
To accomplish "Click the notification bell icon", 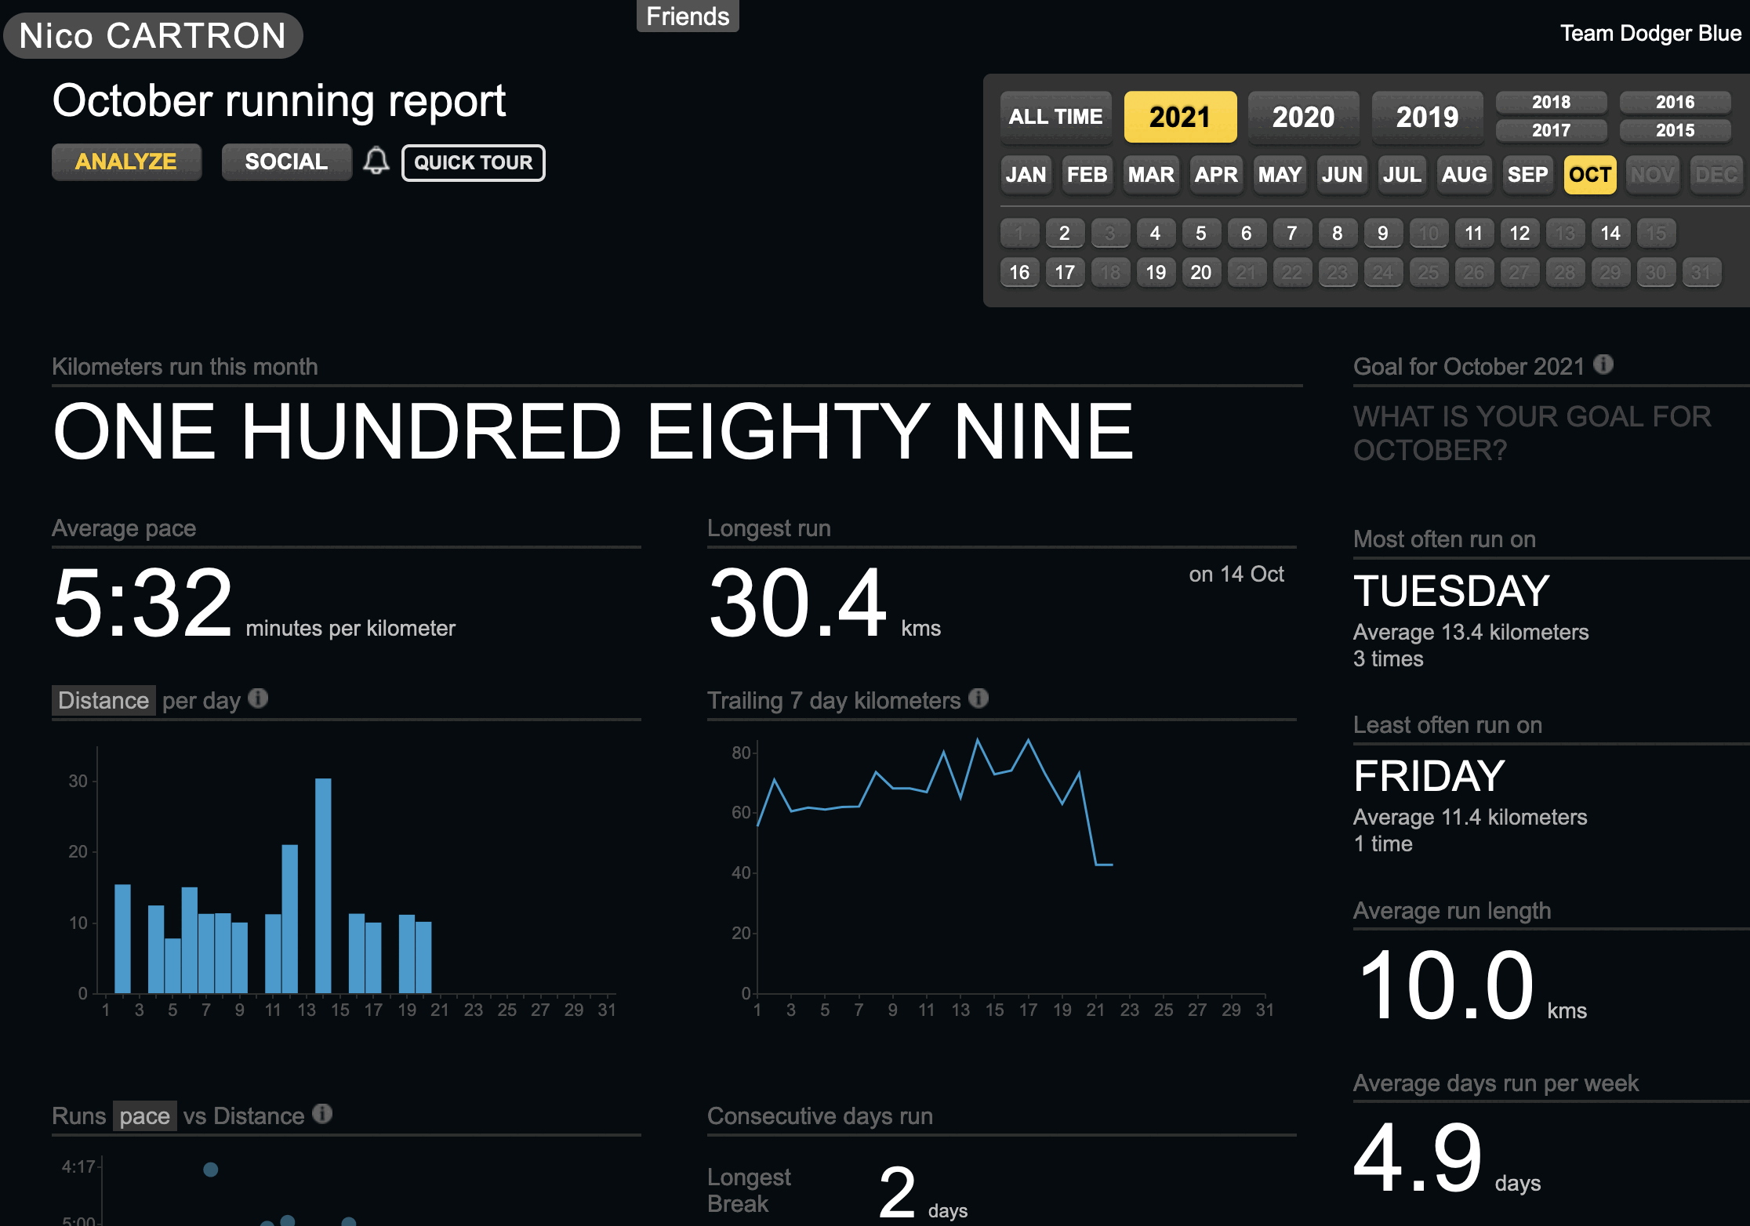I will (x=376, y=161).
